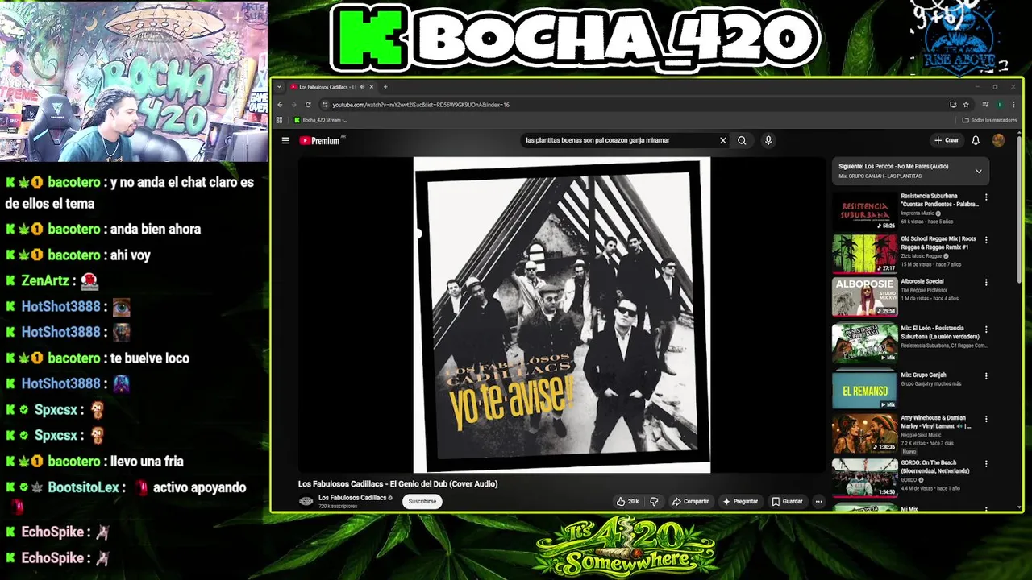
Task: Clear the YouTube search box text
Action: [x=722, y=140]
